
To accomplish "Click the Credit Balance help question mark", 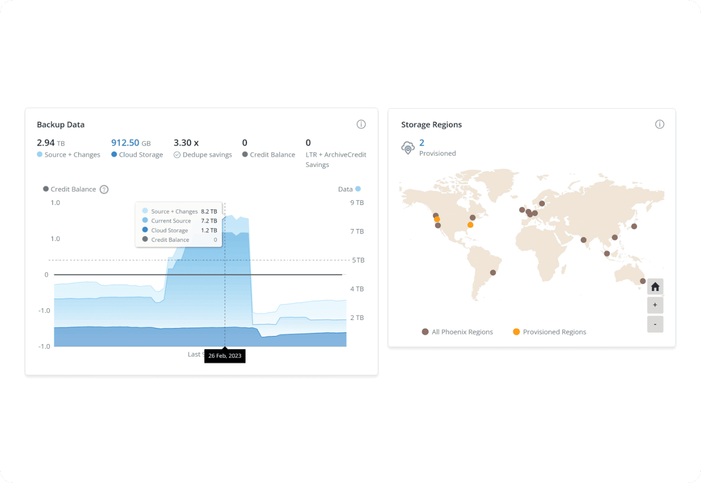I will pos(104,189).
